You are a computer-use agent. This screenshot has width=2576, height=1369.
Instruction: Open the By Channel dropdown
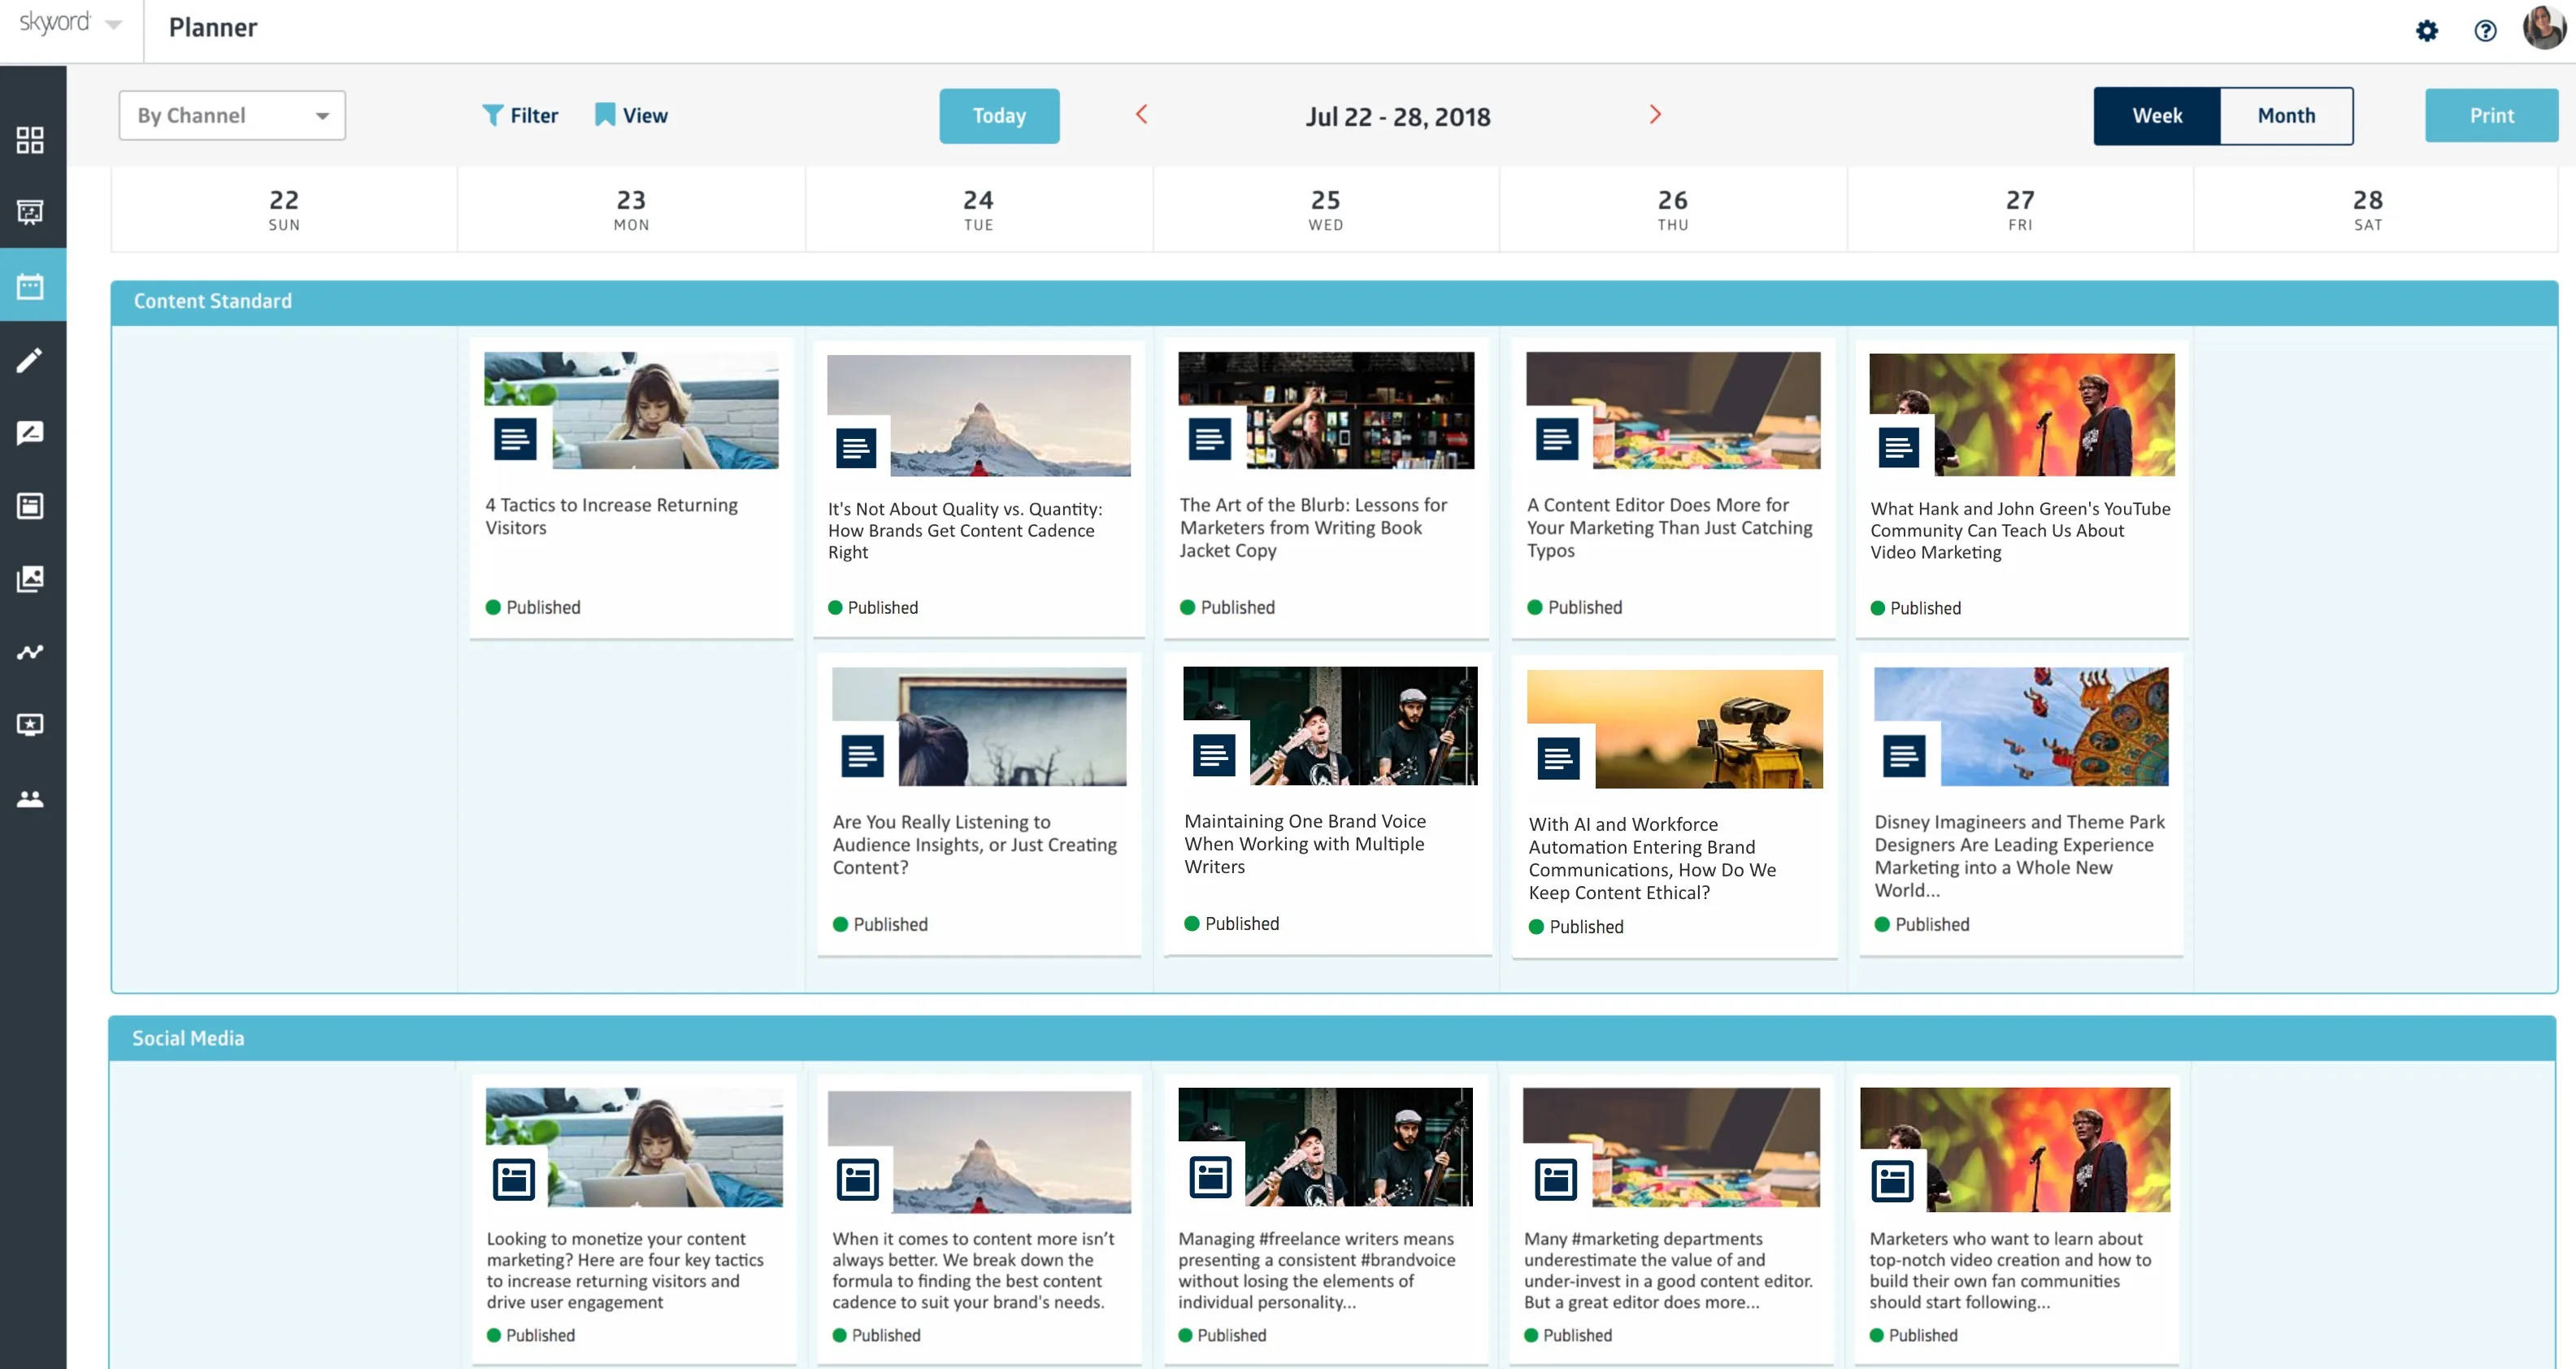[x=232, y=115]
